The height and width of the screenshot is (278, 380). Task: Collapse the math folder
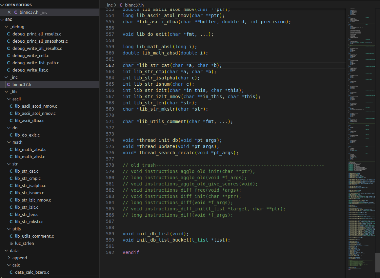pos(9,142)
